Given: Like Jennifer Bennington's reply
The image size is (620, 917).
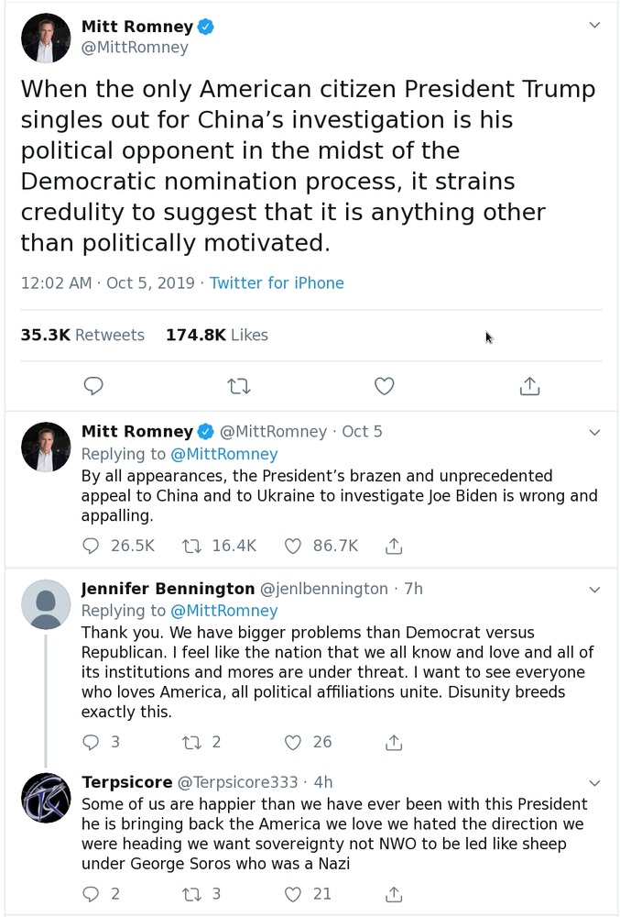Looking at the screenshot, I should (293, 742).
